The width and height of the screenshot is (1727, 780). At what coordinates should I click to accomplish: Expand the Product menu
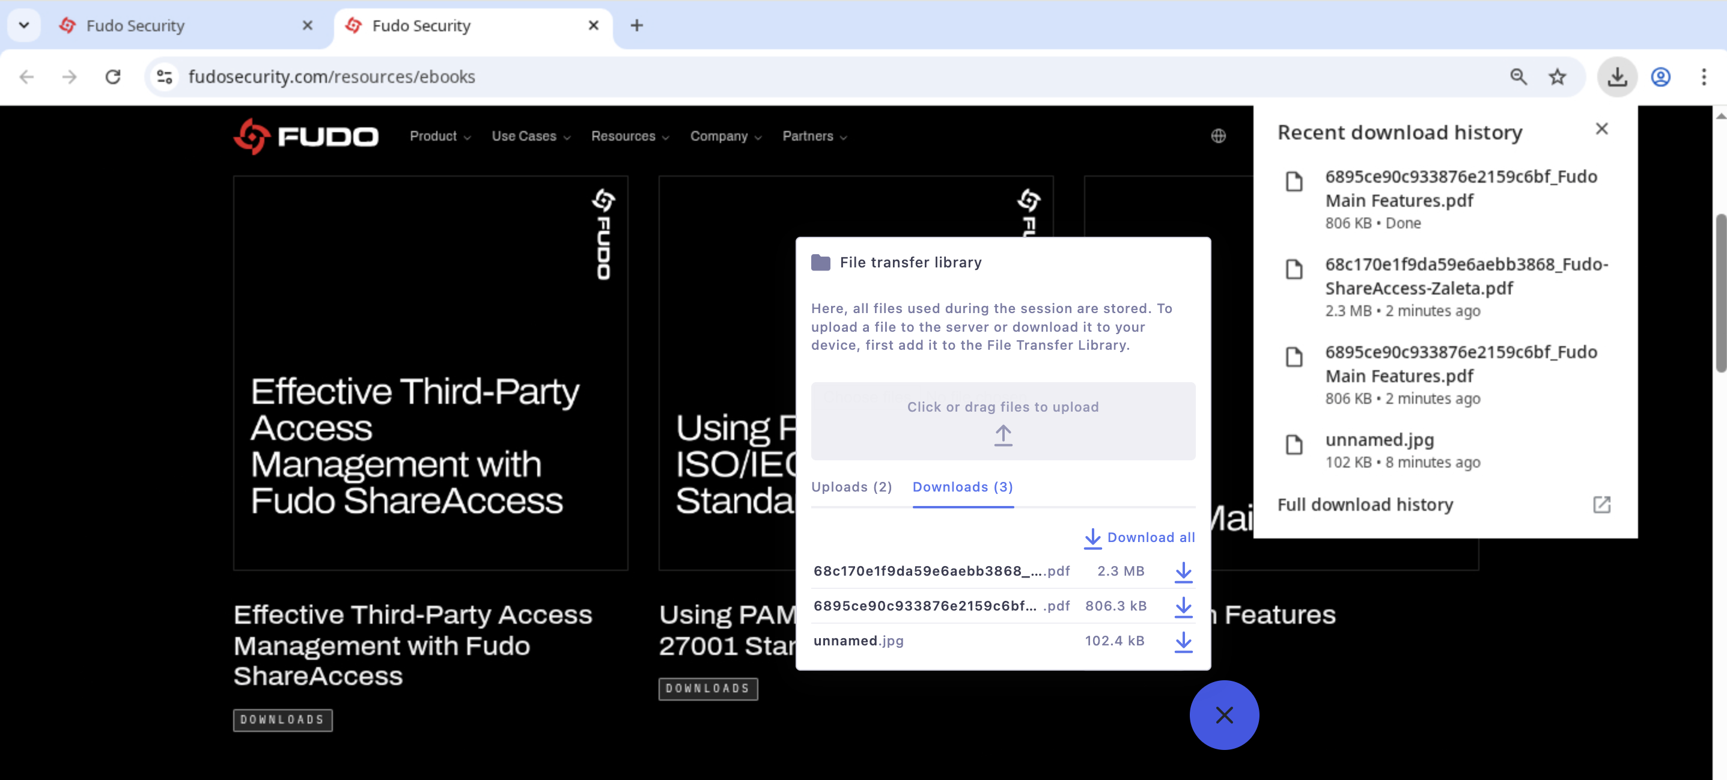point(440,136)
